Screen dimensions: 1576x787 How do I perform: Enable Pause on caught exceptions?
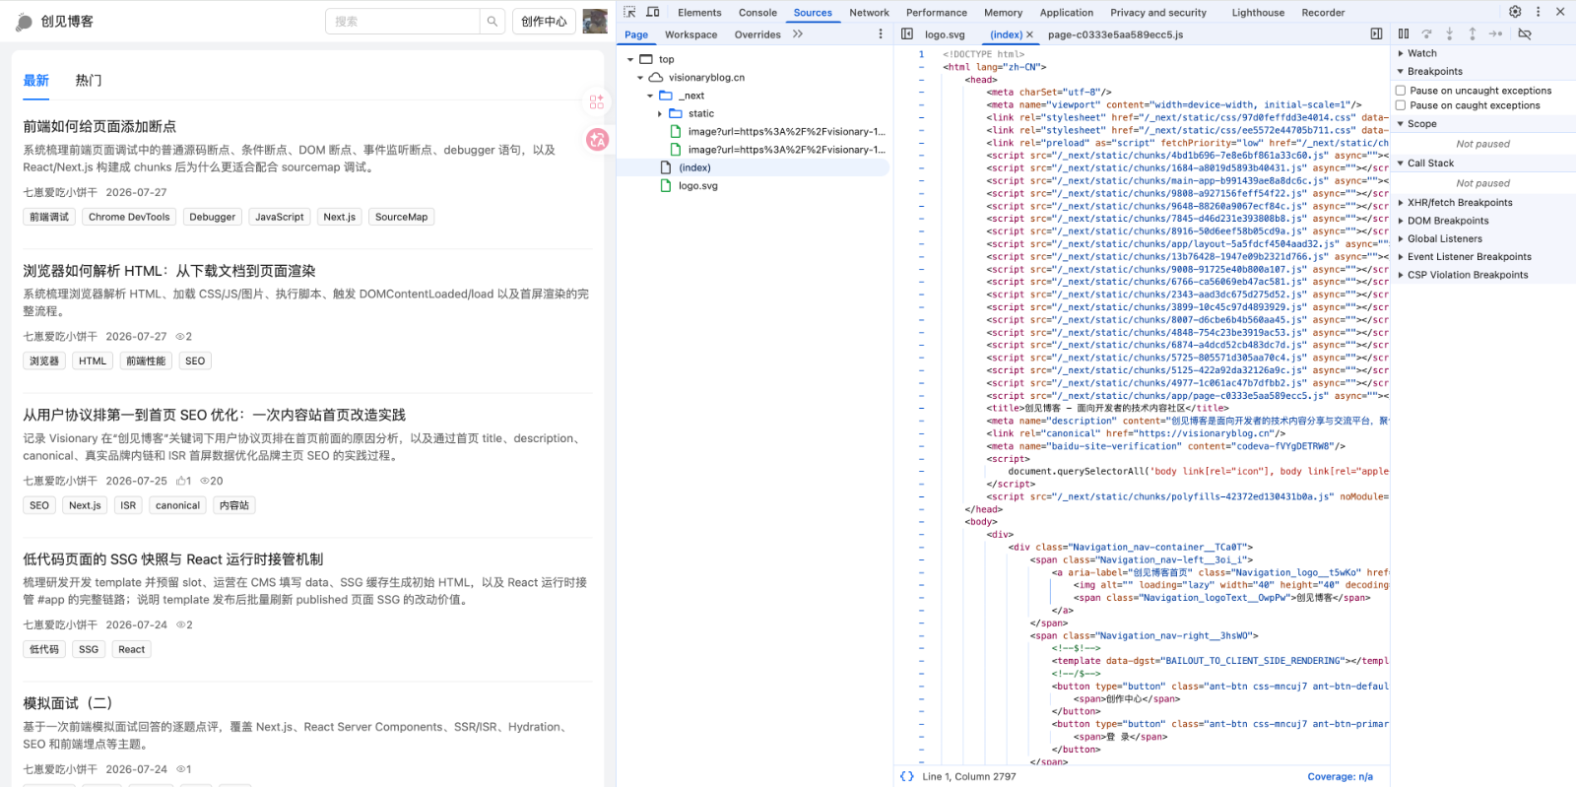1401,105
